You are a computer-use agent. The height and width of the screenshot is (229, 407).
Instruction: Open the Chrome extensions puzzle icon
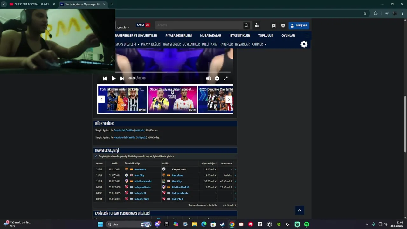[376, 13]
